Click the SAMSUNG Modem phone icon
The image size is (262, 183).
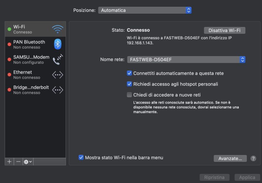[58, 59]
